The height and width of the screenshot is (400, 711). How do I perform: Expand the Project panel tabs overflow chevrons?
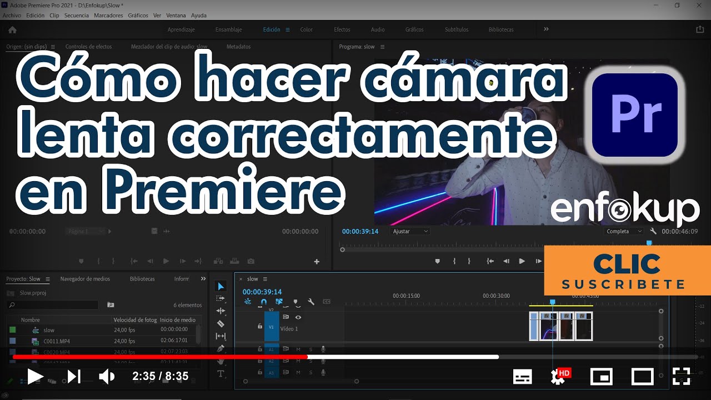pyautogui.click(x=203, y=279)
